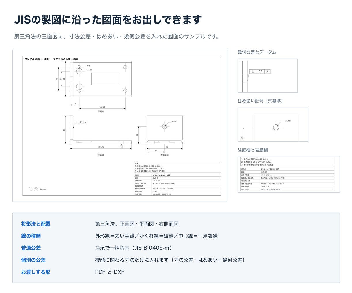Open the はめあい記号 detail thumbnail
The image size is (352, 293).
[273, 125]
